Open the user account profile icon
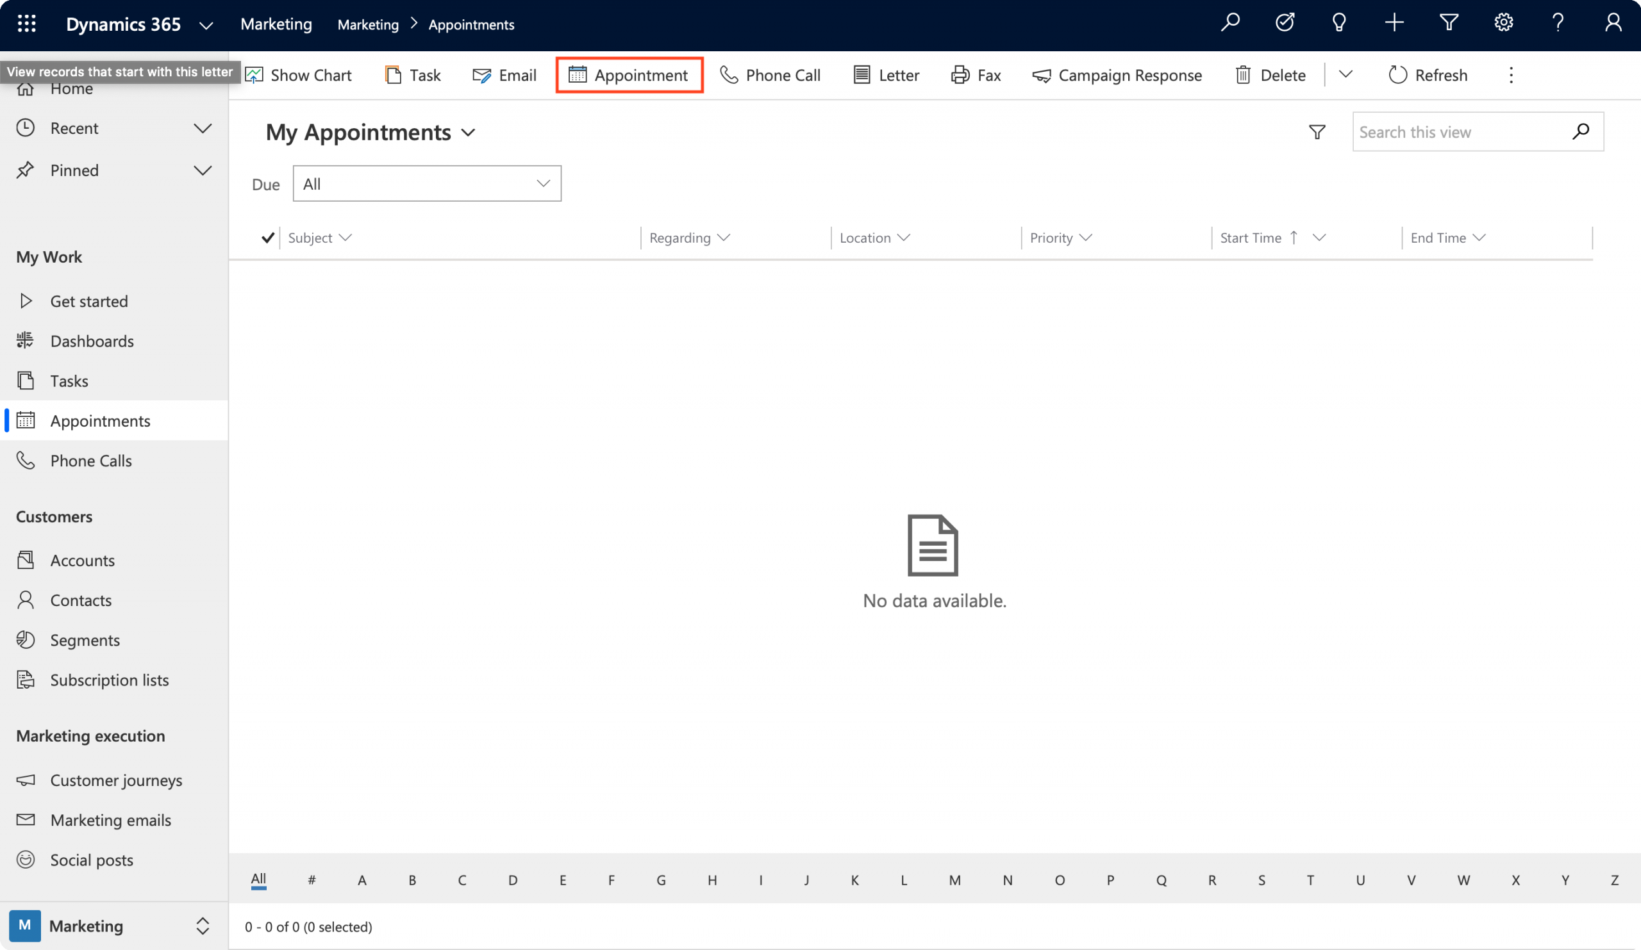The width and height of the screenshot is (1641, 950). 1613,23
